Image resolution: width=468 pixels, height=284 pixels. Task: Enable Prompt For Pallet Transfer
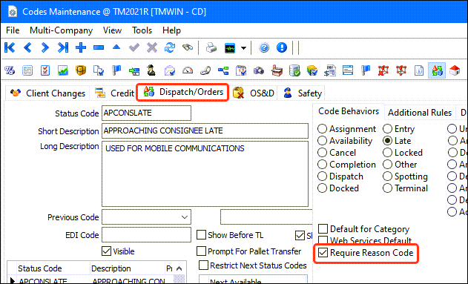(202, 251)
